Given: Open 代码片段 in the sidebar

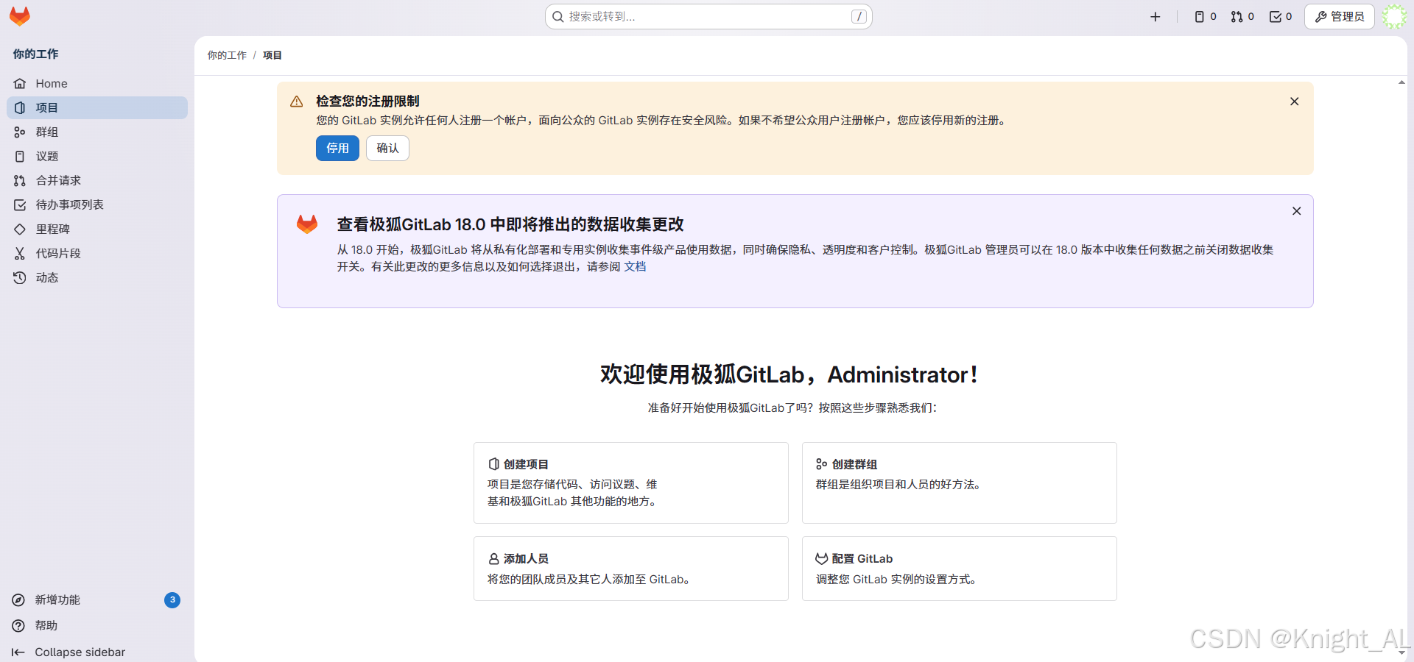Looking at the screenshot, I should pyautogui.click(x=97, y=253).
